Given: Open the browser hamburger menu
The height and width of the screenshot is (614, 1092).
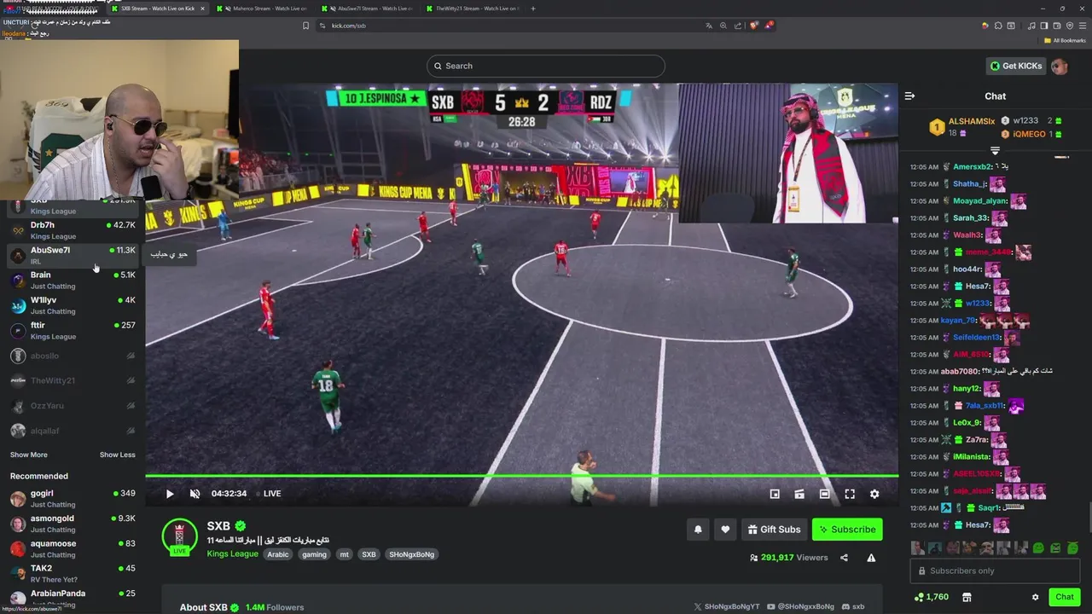Looking at the screenshot, I should pos(1083,26).
